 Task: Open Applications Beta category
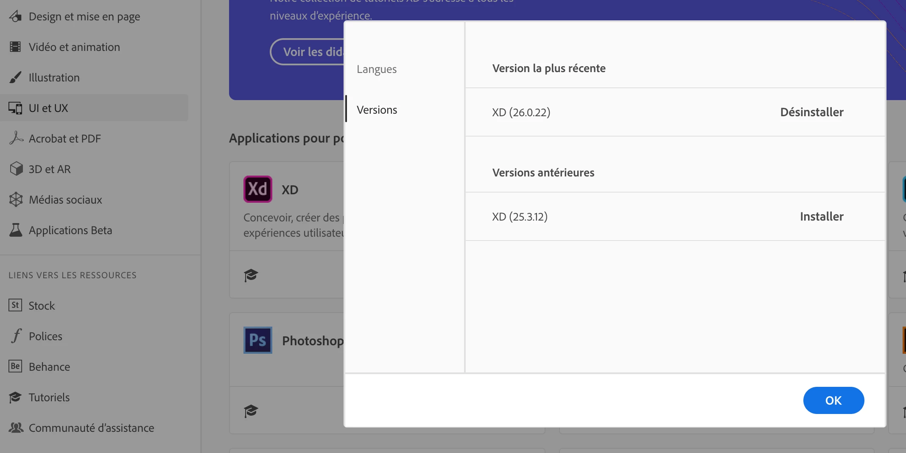[x=94, y=230]
